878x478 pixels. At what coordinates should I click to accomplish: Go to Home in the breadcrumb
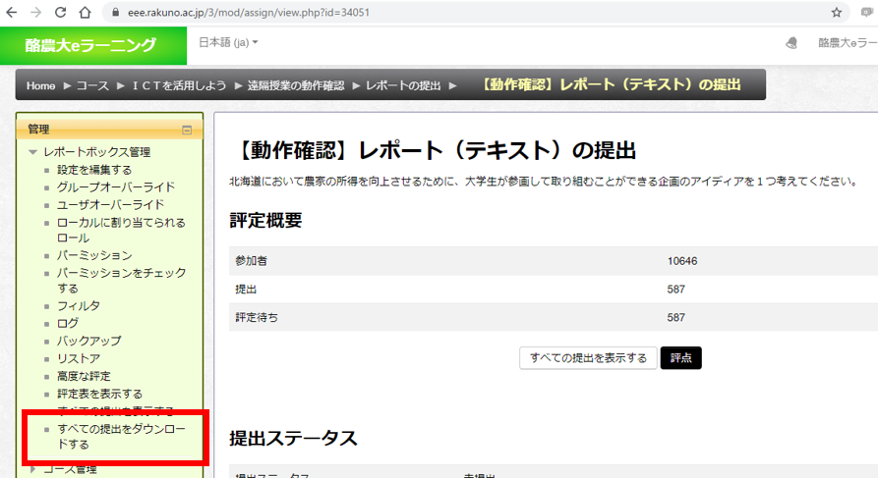pos(40,85)
